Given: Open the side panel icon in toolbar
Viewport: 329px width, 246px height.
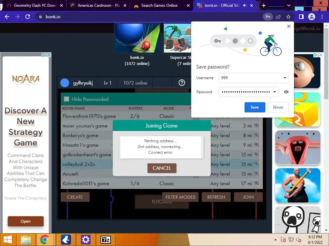Looking at the screenshot, I should click(301, 17).
